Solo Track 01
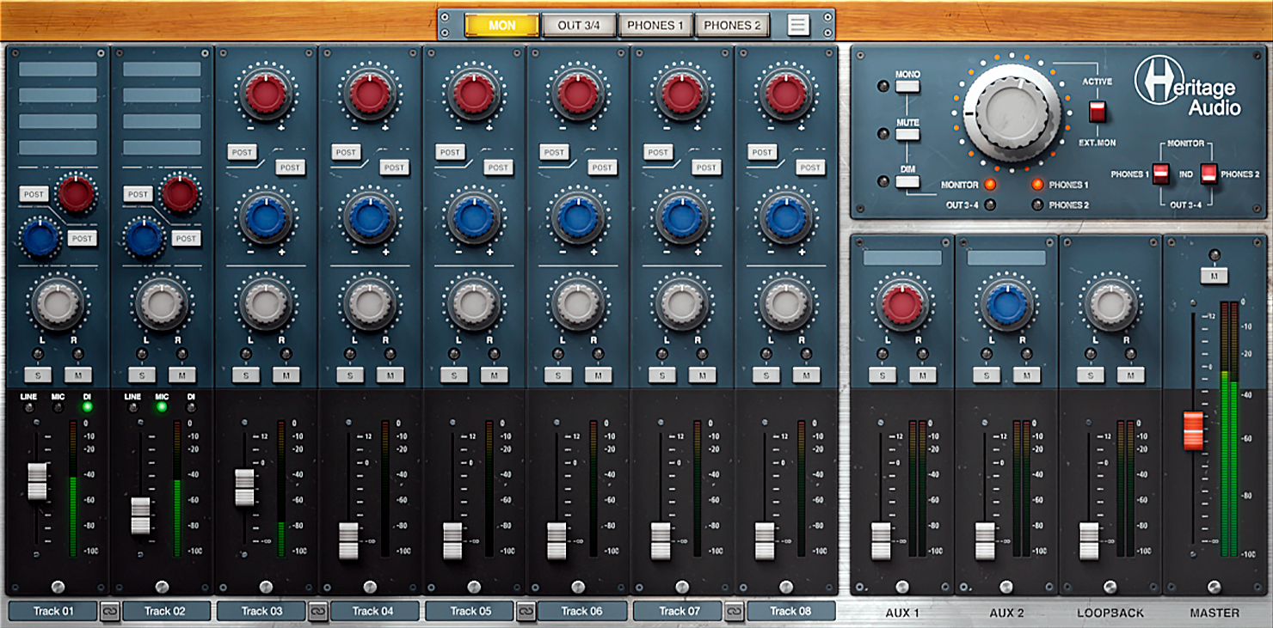This screenshot has height=628, width=1273. pos(38,375)
